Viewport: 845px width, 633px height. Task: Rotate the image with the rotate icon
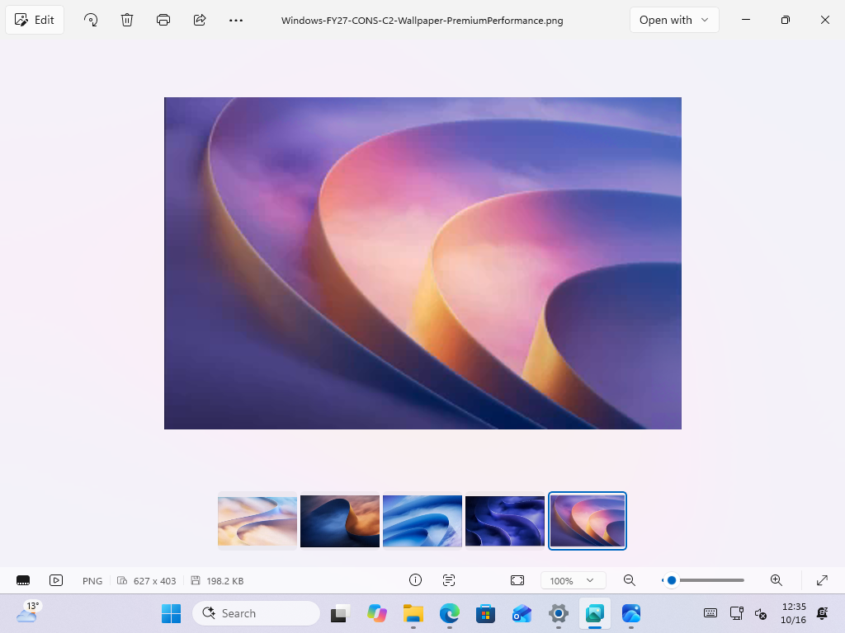(91, 21)
